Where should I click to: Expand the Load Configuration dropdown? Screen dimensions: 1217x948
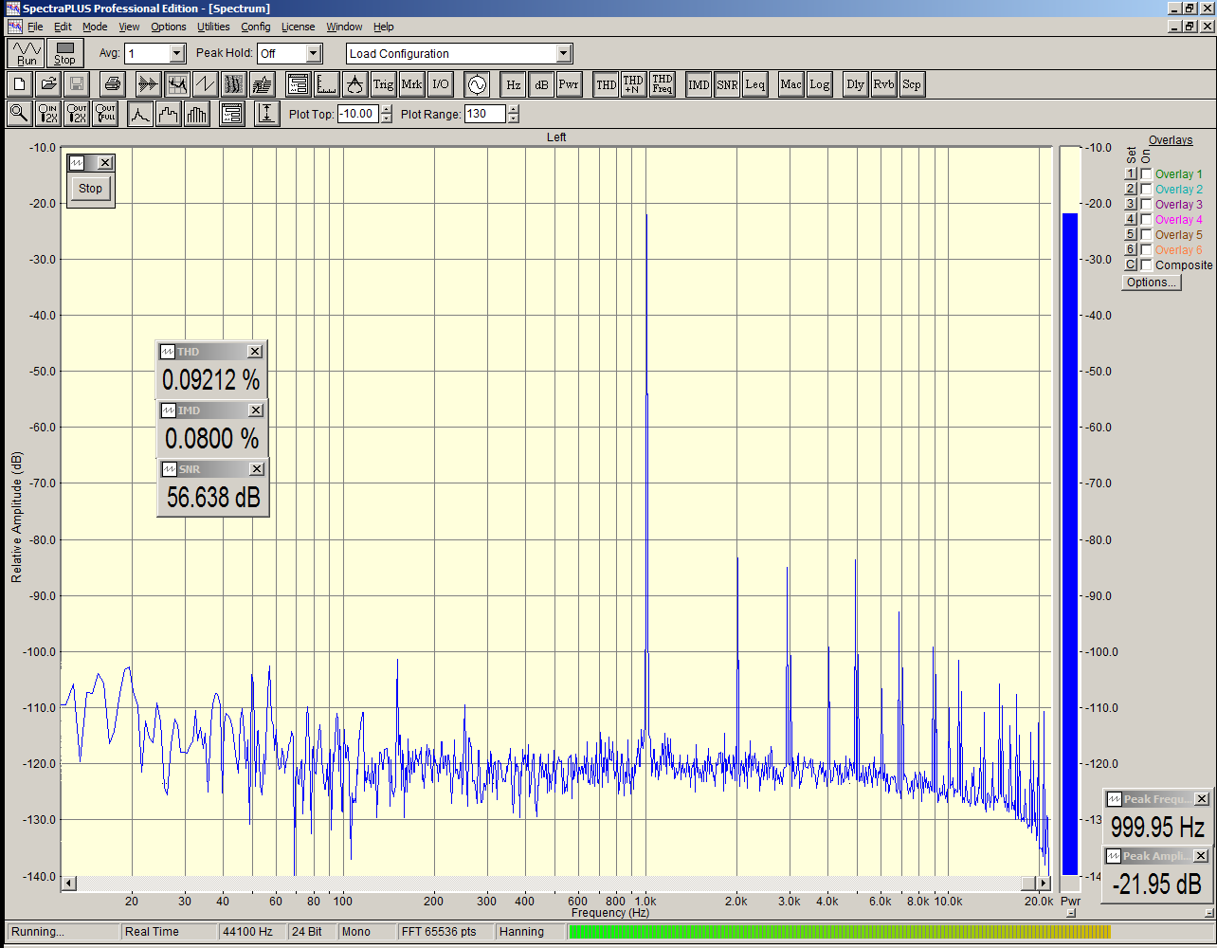coord(564,54)
